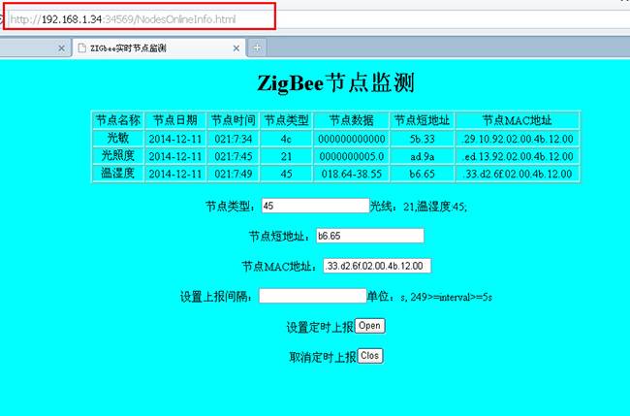Viewport: 630px width, 416px height.
Task: Select the 光敏 node name cell
Action: [x=117, y=139]
